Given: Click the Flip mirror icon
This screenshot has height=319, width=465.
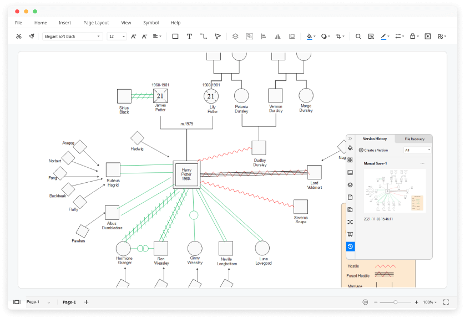Looking at the screenshot, I should pyautogui.click(x=277, y=36).
